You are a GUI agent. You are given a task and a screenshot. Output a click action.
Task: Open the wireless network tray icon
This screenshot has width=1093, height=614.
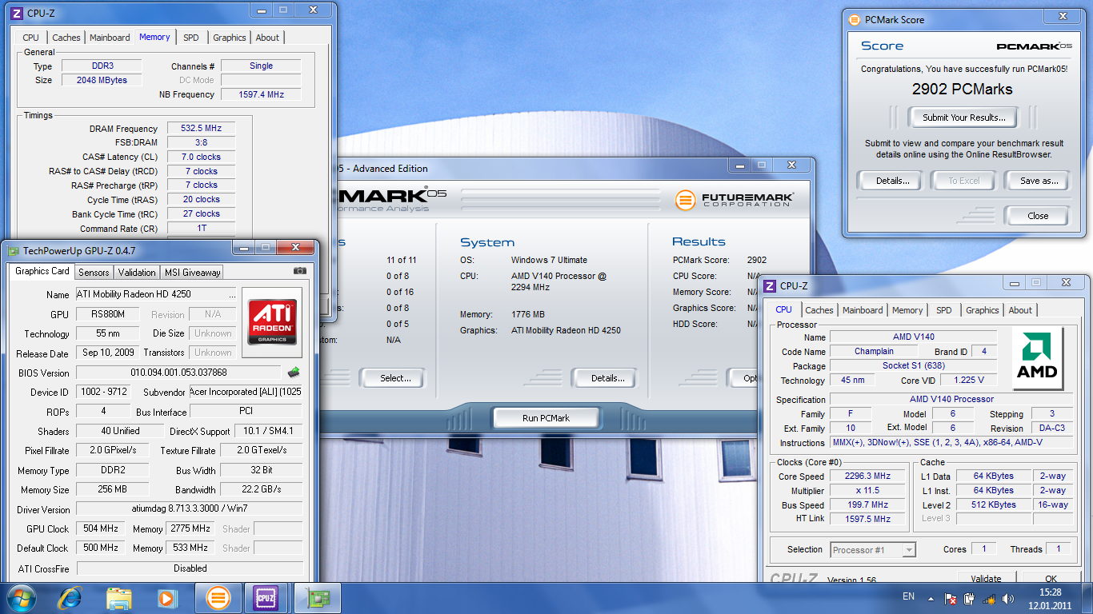point(989,598)
